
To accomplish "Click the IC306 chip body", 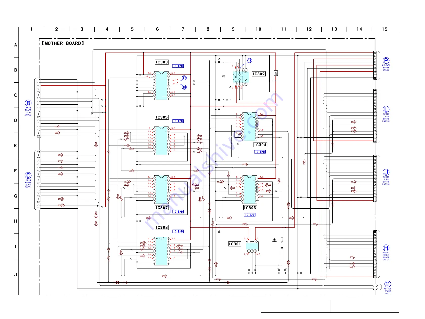I will [250, 189].
